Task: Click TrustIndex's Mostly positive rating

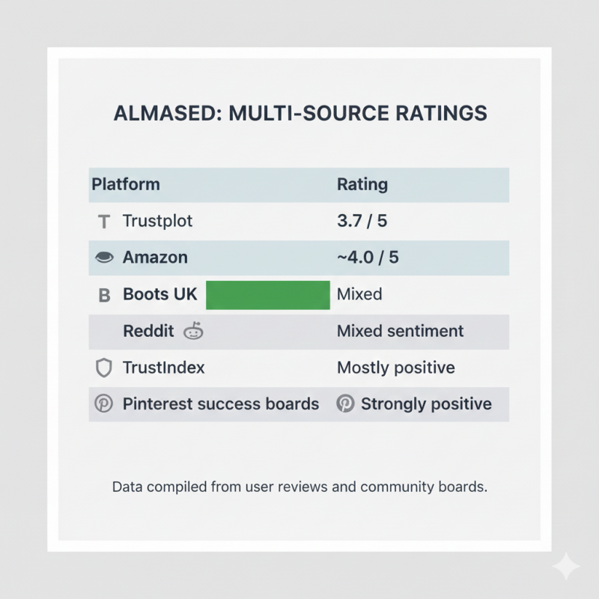Action: [395, 368]
